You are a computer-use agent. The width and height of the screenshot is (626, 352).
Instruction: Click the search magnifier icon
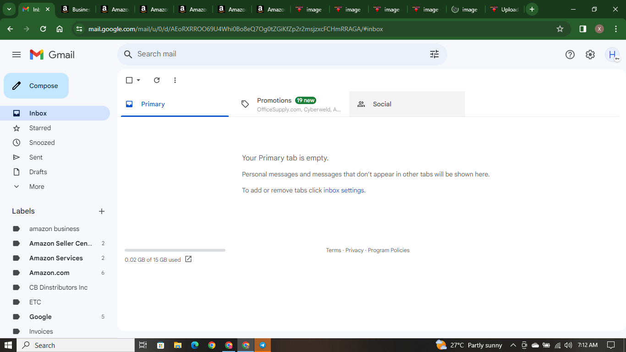click(128, 54)
